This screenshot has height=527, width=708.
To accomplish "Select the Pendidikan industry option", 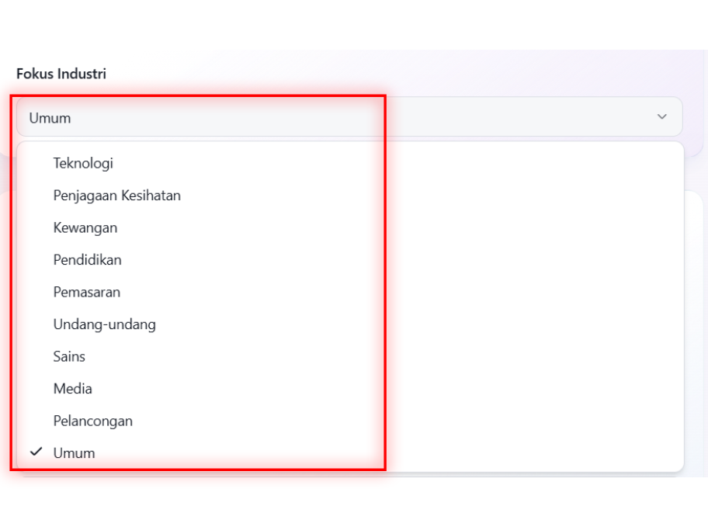I will [87, 260].
